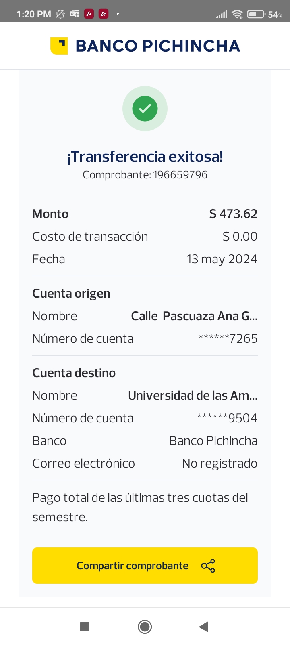This screenshot has height=646, width=290.
Task: Tap the BANCO PICHINCHA header title
Action: click(x=157, y=46)
